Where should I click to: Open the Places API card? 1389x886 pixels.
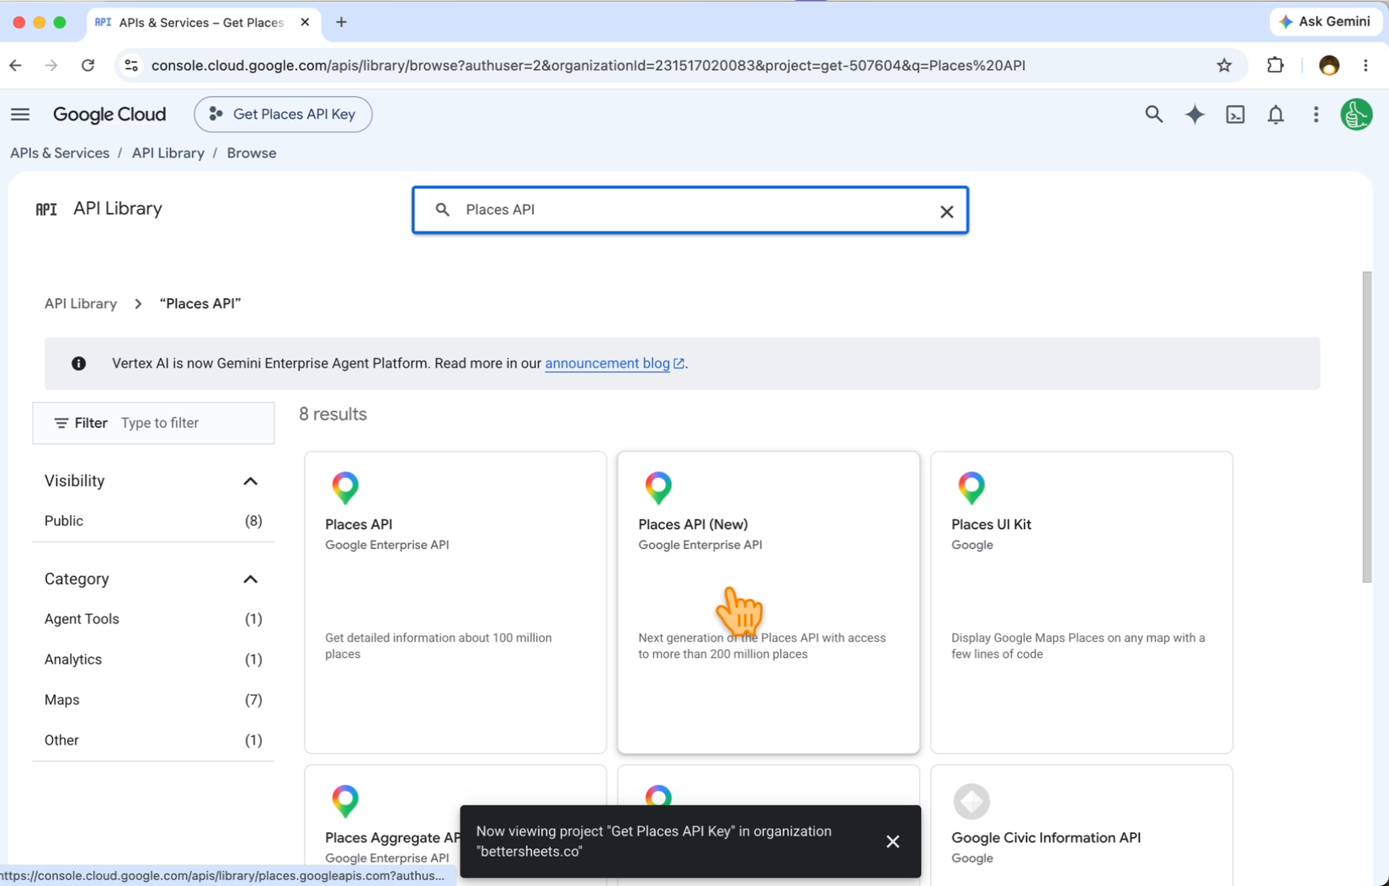(455, 602)
